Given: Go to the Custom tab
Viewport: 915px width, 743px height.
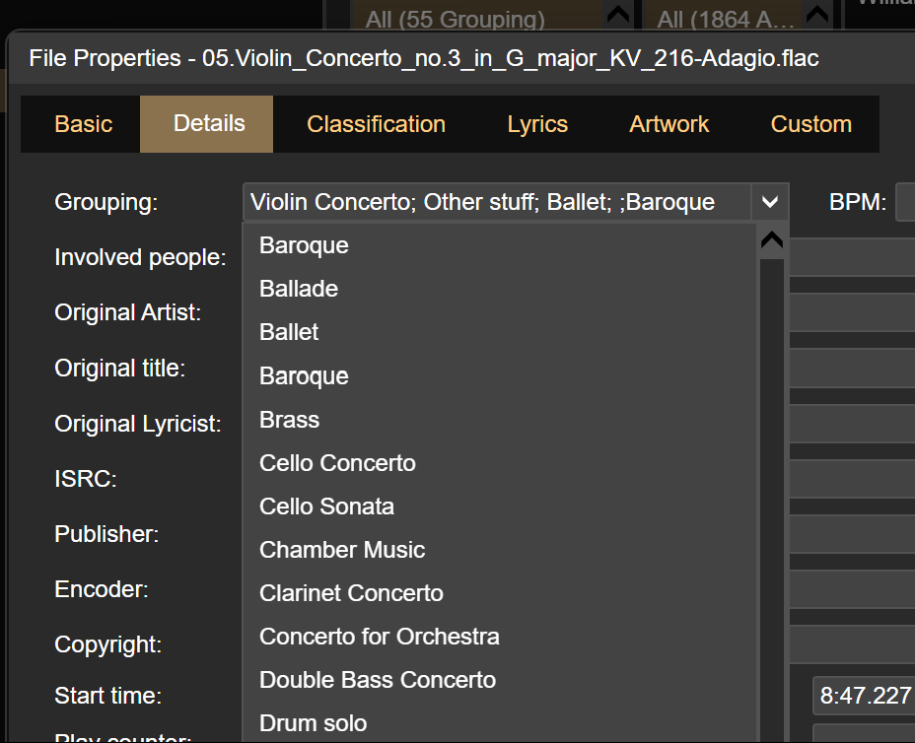Looking at the screenshot, I should [x=810, y=124].
